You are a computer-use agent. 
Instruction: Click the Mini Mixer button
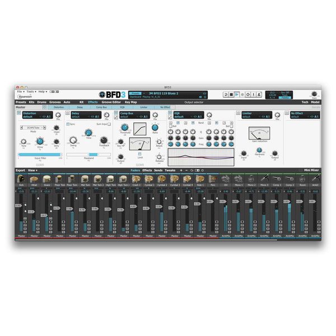[311, 170]
